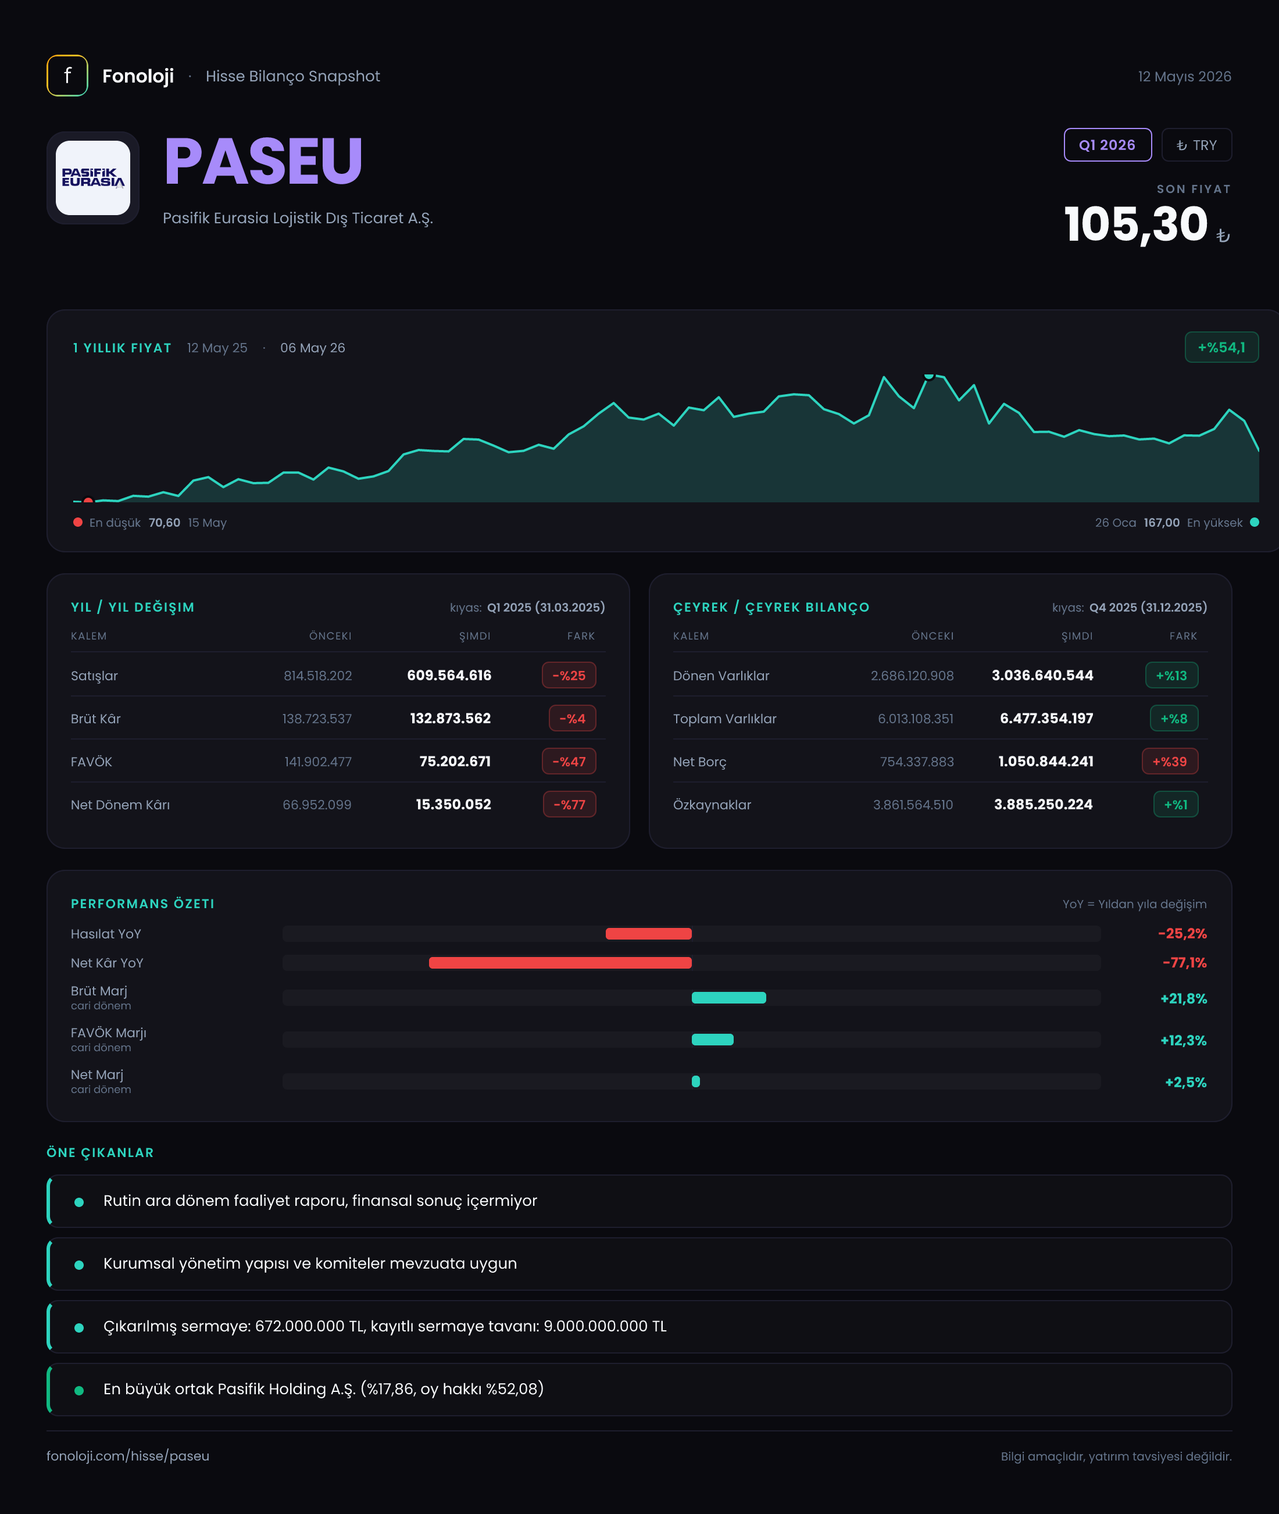Screen dimensions: 1279x1514
Task: Click the Brüt Kâr value 132.873.562
Action: pyautogui.click(x=450, y=719)
